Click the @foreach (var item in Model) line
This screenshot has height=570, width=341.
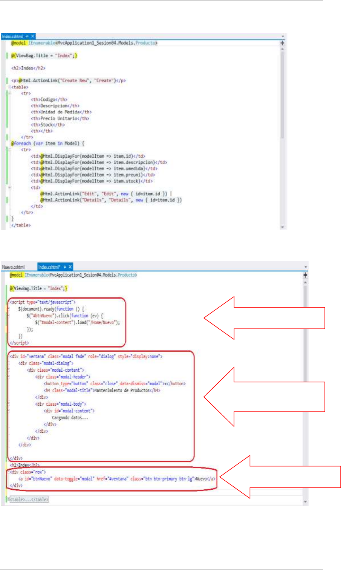click(x=48, y=144)
